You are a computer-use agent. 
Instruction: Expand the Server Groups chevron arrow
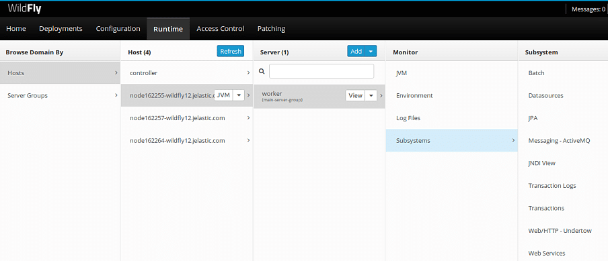click(x=116, y=95)
